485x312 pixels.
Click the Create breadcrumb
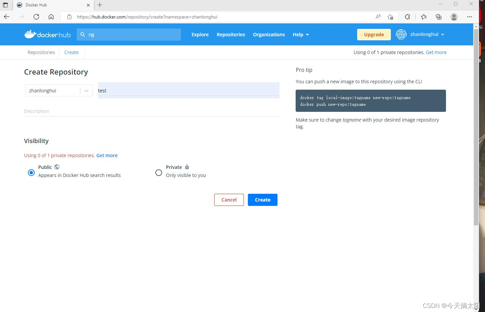pos(71,52)
